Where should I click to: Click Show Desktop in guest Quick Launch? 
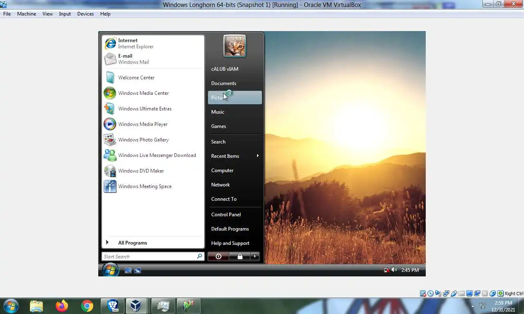128,270
